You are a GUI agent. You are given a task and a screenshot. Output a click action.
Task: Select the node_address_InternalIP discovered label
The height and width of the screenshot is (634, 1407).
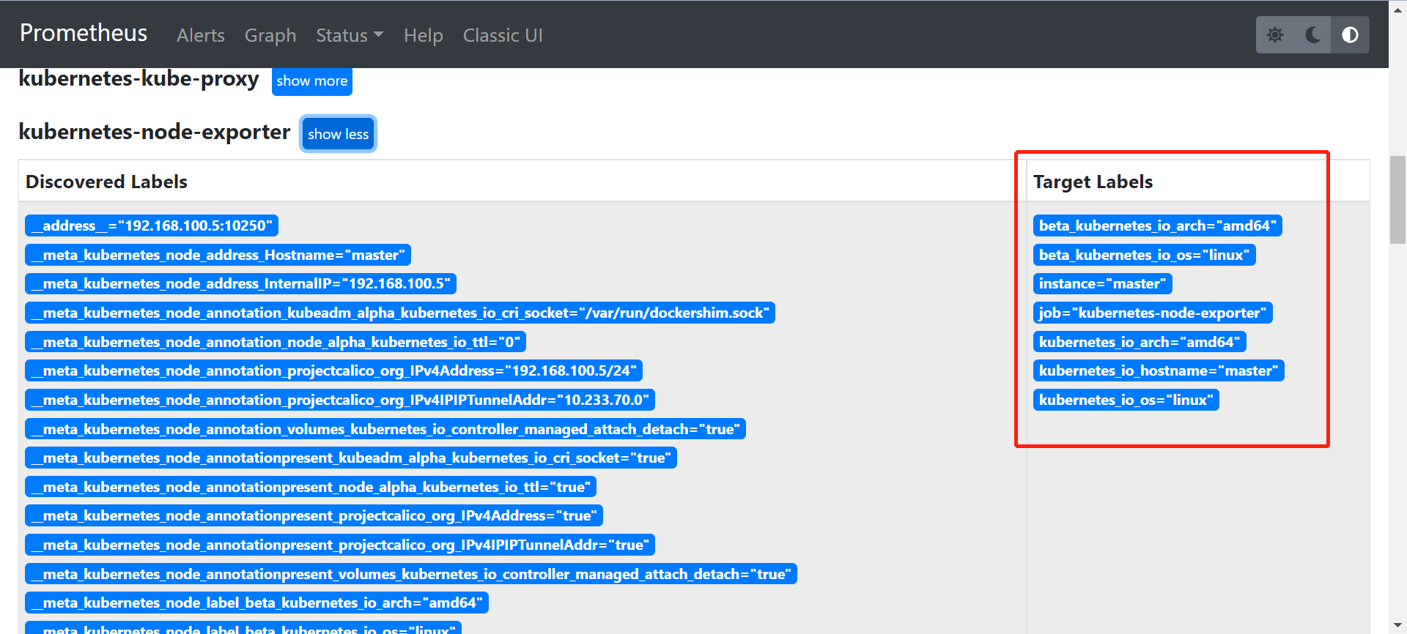[x=240, y=283]
